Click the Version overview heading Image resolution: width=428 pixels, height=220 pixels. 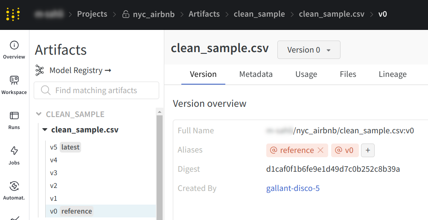coord(210,103)
